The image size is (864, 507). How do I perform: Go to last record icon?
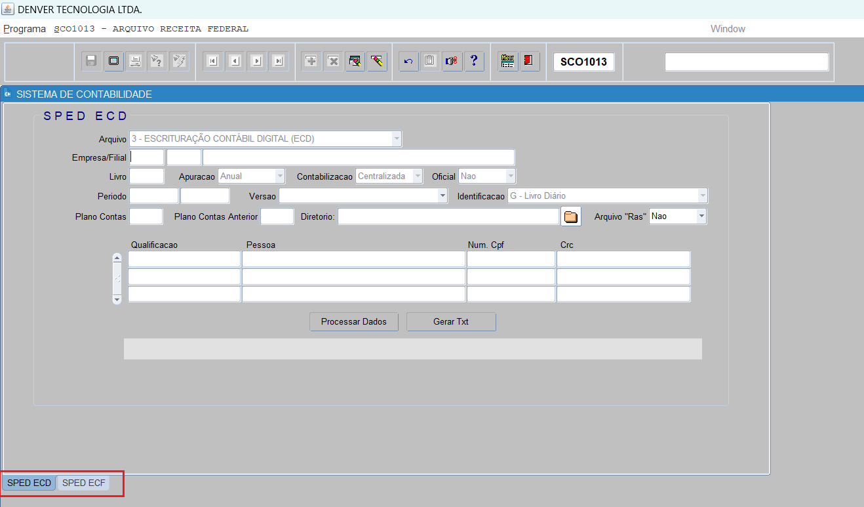pyautogui.click(x=279, y=61)
